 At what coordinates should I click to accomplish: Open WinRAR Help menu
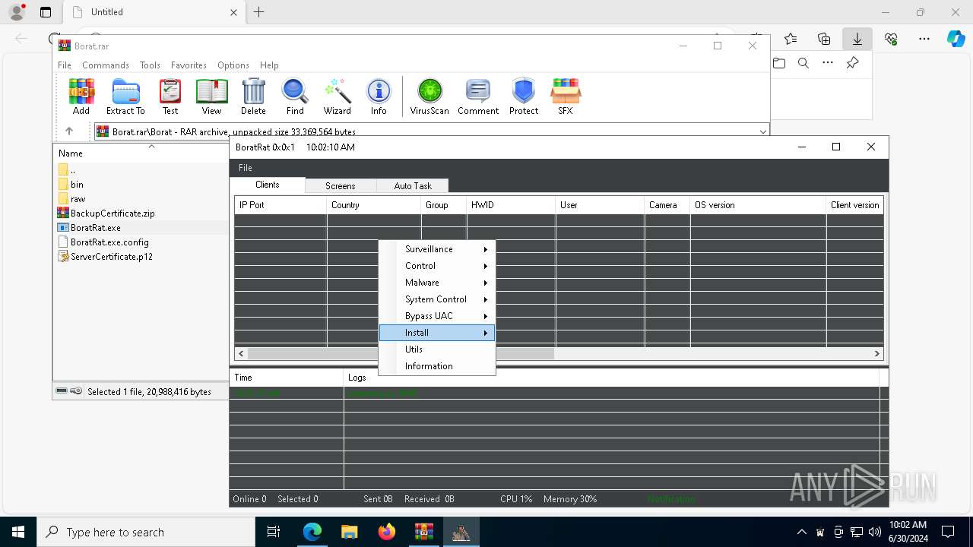[269, 65]
